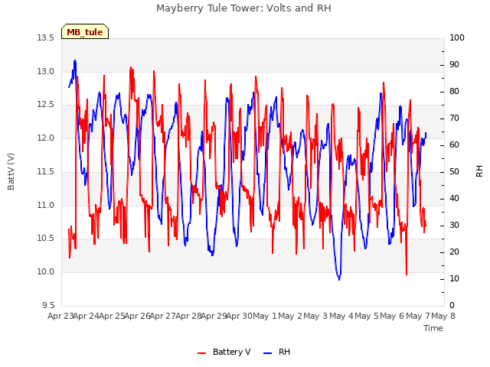Click the 90 right axis tick label

coord(454,65)
